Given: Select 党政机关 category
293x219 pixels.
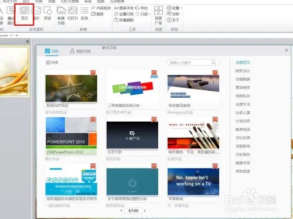Looking at the screenshot, I should (x=243, y=96).
